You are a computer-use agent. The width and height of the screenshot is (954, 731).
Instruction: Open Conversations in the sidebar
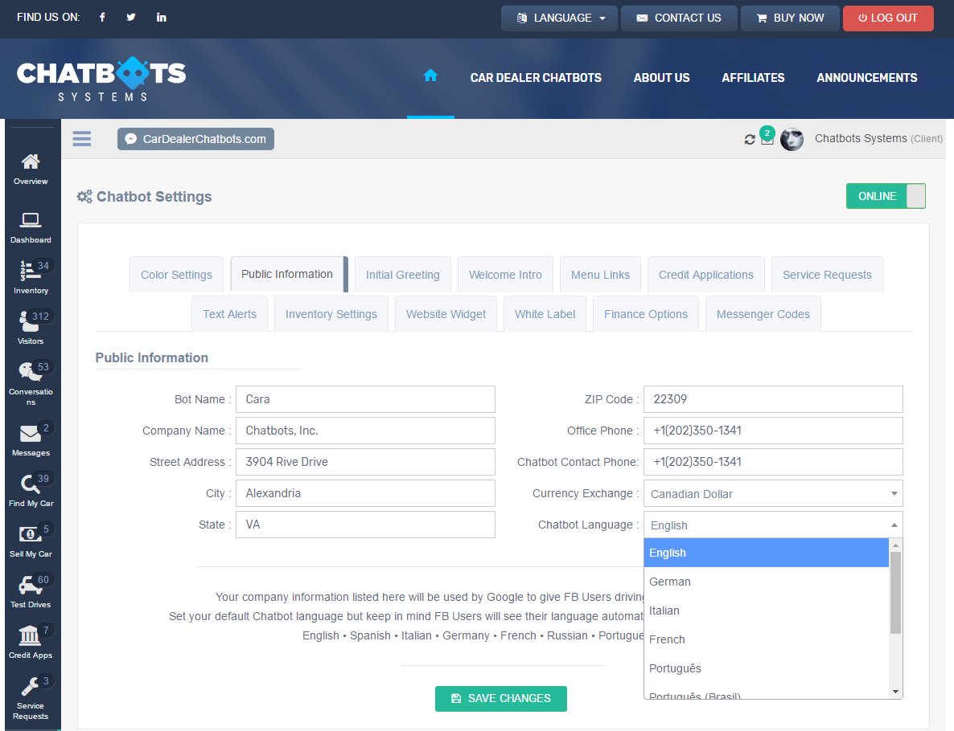[x=31, y=384]
